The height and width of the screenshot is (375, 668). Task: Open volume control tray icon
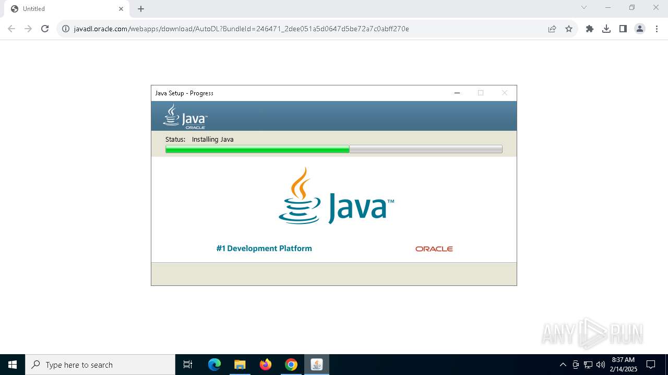(x=601, y=365)
